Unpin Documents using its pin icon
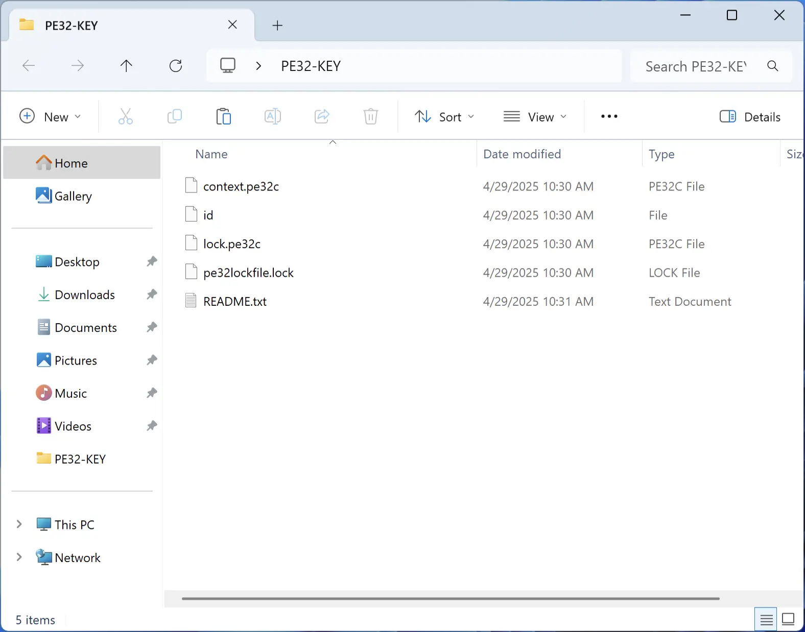805x632 pixels. coord(152,327)
